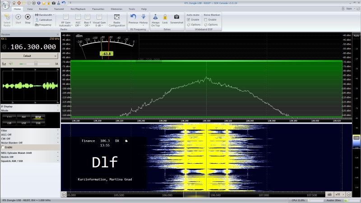Viewport: 361px width, 203px height.
Task: Click the left circular arrow on the frequency bar
Action: pos(64,194)
